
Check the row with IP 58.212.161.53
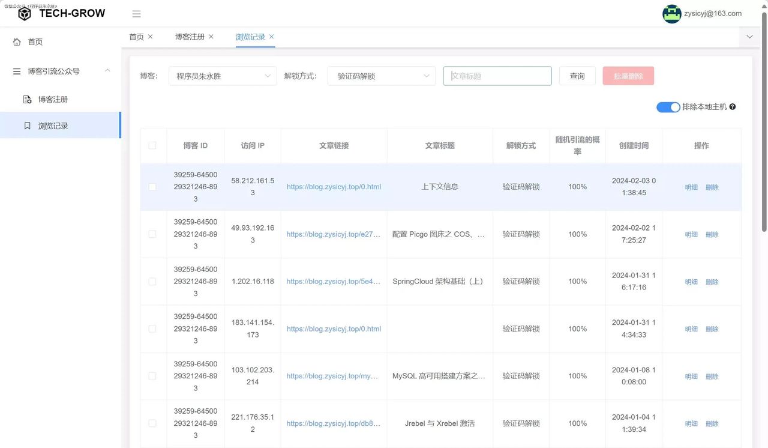tap(152, 187)
